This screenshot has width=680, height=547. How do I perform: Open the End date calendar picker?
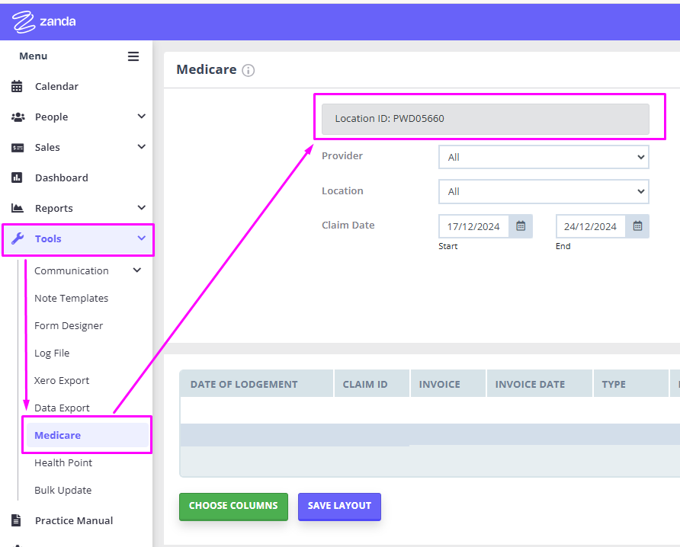point(637,226)
